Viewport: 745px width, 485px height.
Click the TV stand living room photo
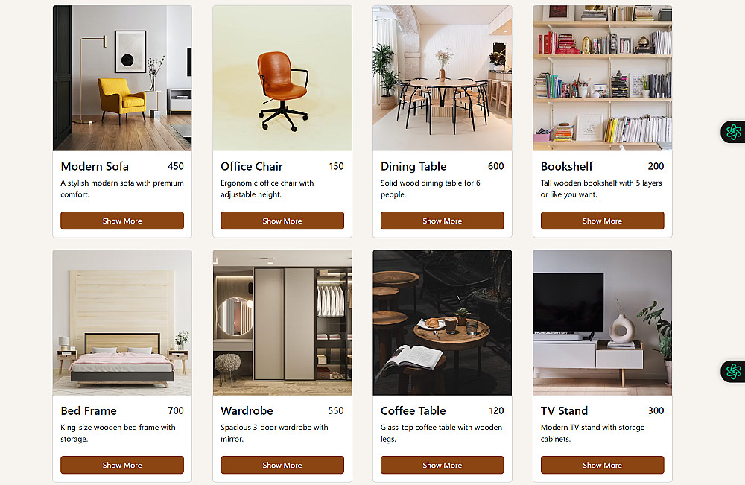tap(603, 323)
